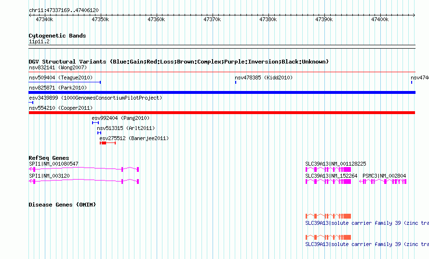This screenshot has width=429, height=259.
Task: Click the 47390k ruler tick label
Action: pos(324,19)
